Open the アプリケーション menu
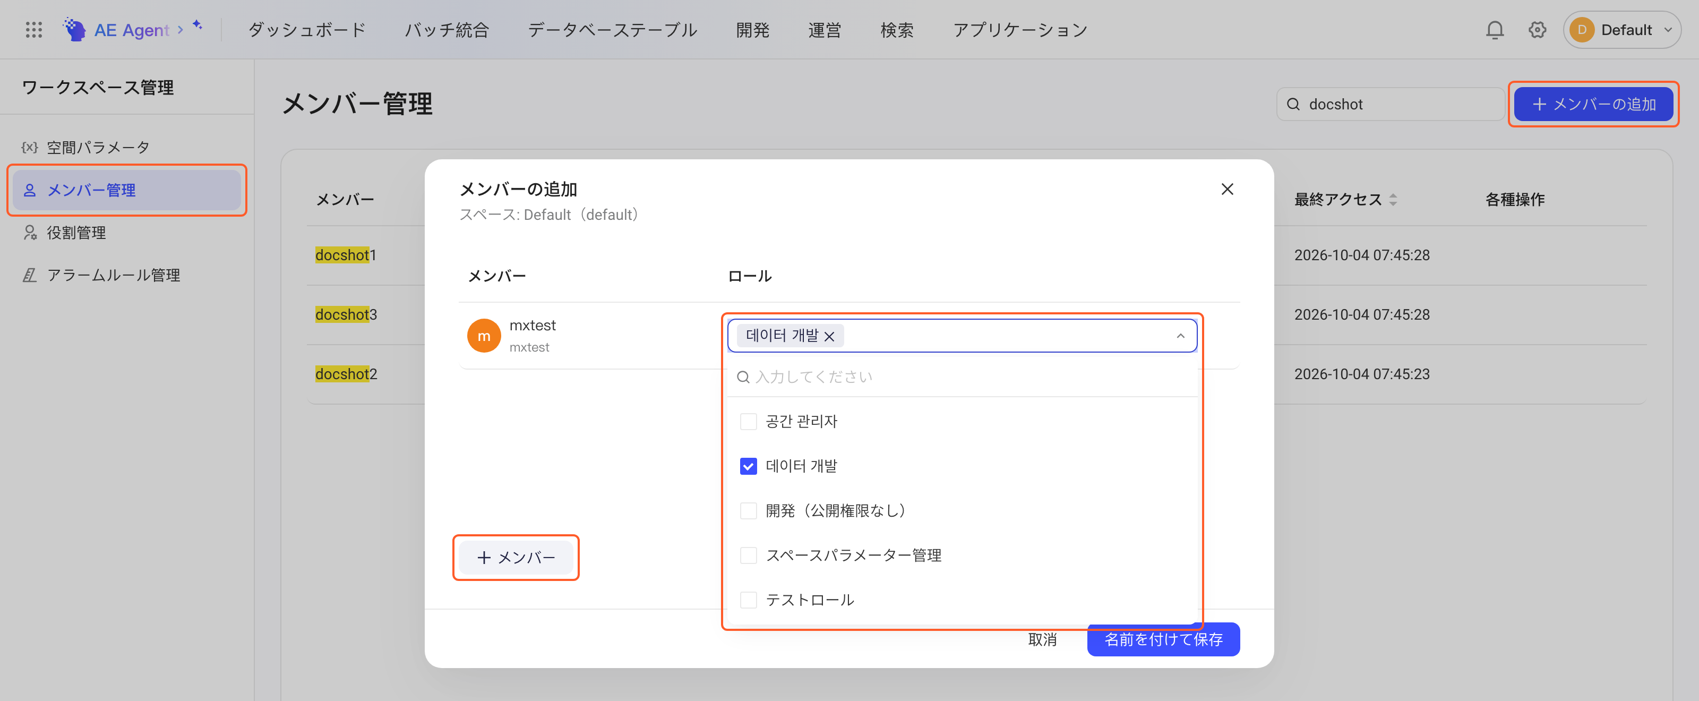This screenshot has height=701, width=1699. click(1019, 30)
